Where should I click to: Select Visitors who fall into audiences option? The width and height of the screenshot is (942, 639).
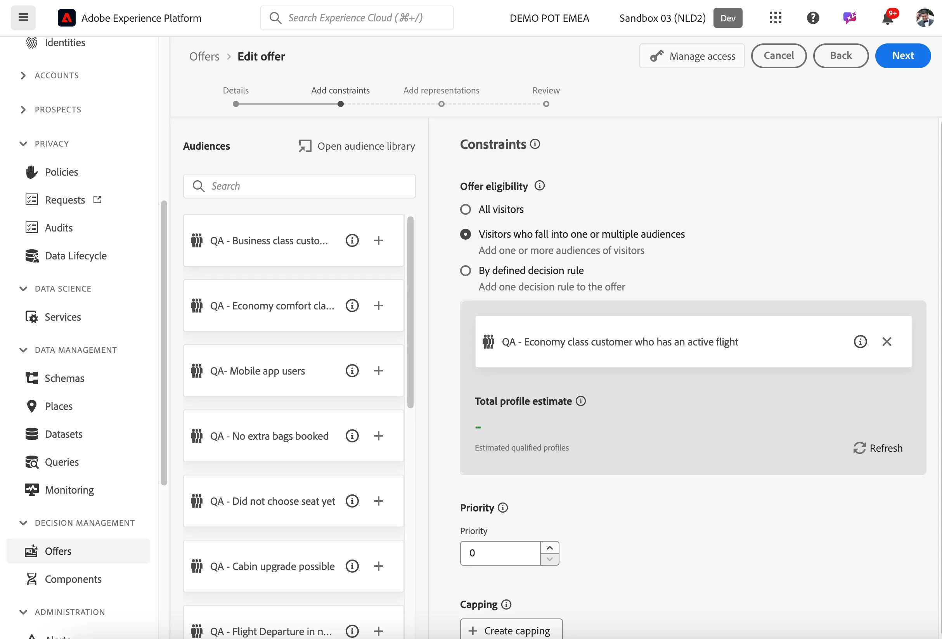[465, 234]
